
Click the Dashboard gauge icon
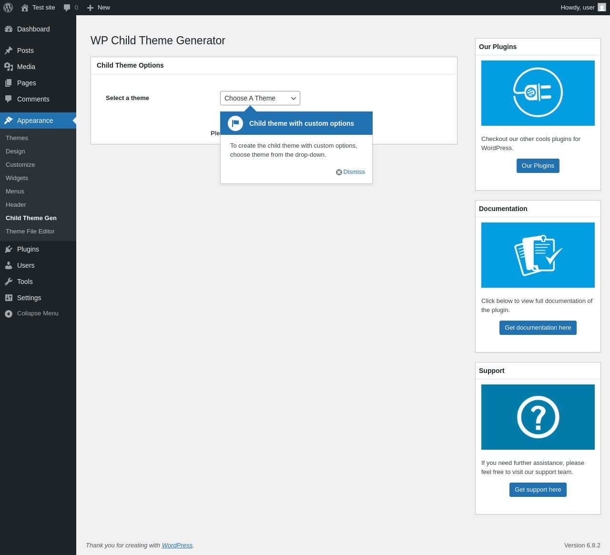coord(9,29)
